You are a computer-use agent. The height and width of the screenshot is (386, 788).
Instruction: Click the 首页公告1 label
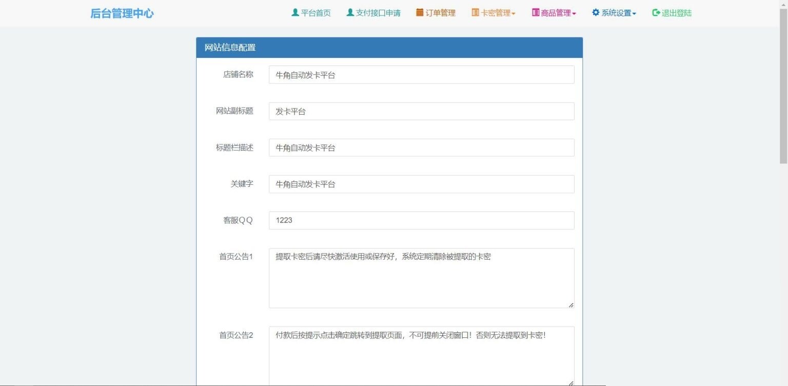coord(236,256)
